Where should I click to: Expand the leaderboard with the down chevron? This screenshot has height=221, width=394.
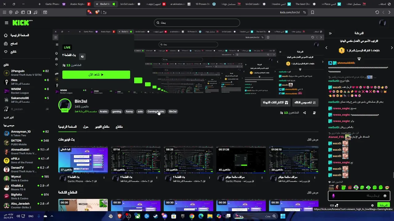[359, 59]
